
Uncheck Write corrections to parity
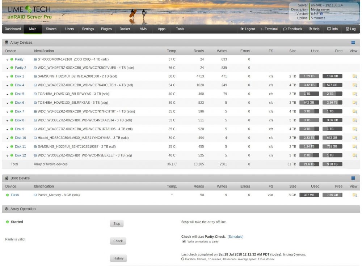pyautogui.click(x=184, y=241)
